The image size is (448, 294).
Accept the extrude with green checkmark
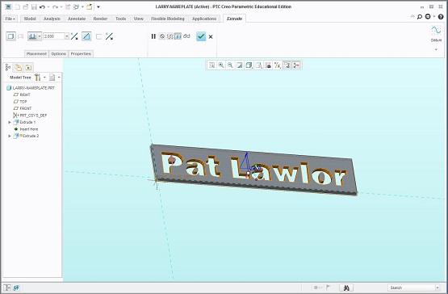click(201, 36)
